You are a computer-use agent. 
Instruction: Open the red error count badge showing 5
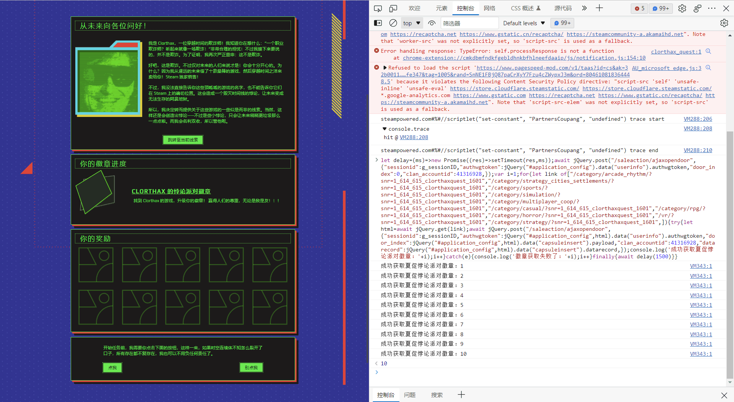point(640,8)
